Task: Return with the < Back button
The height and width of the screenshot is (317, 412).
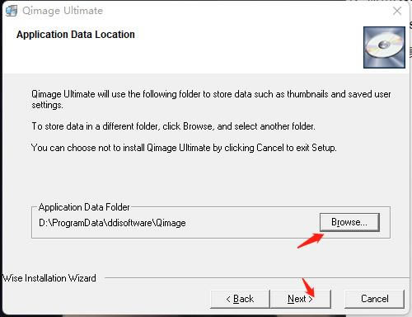Action: 240,299
